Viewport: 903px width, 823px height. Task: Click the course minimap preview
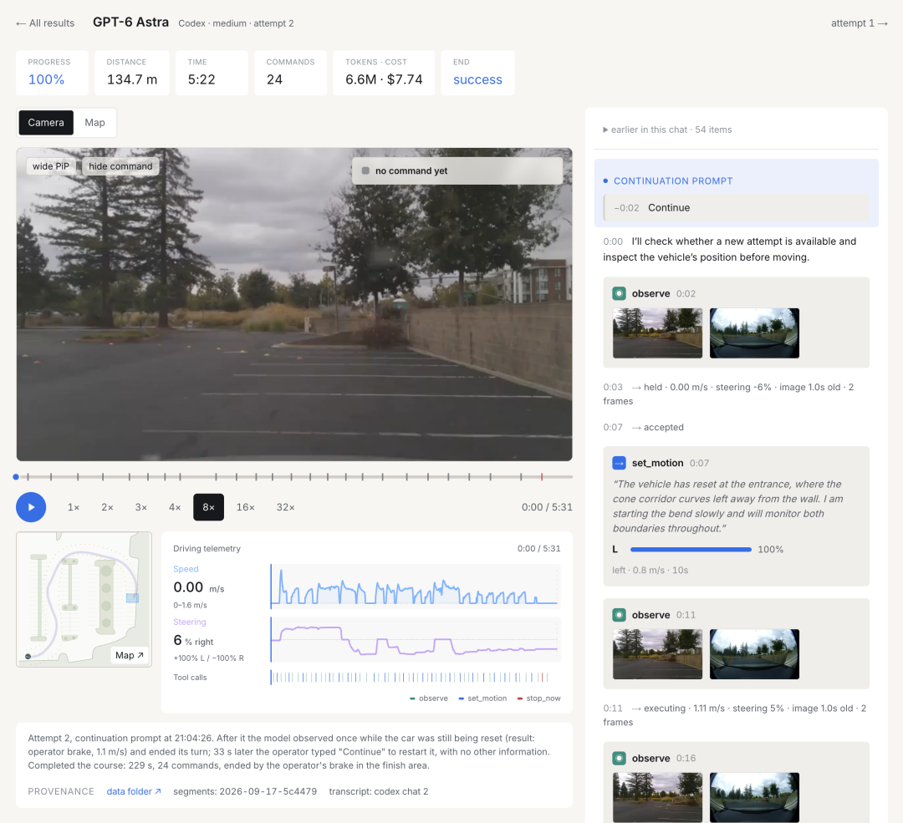84,599
